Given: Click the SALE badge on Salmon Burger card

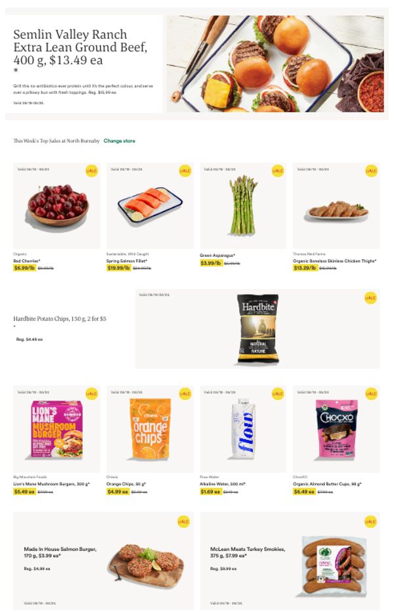Looking at the screenshot, I should tap(183, 521).
